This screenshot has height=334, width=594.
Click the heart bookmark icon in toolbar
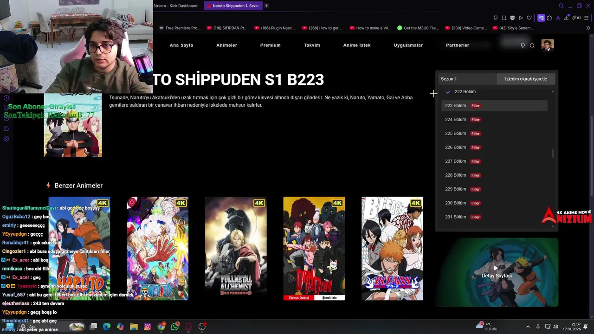[x=529, y=18]
